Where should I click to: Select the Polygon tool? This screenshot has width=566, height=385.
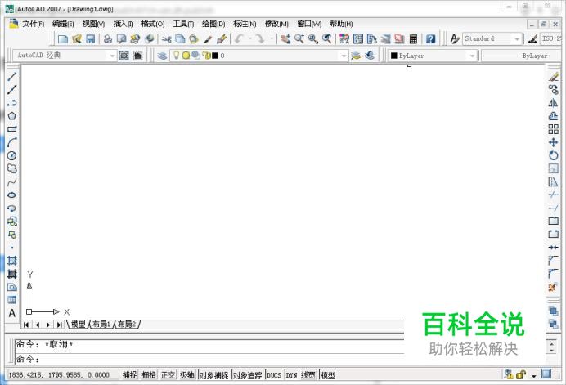[x=12, y=116]
